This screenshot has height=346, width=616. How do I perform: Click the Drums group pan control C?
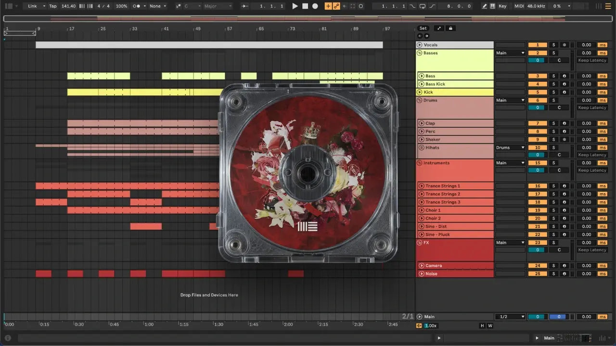[559, 108]
